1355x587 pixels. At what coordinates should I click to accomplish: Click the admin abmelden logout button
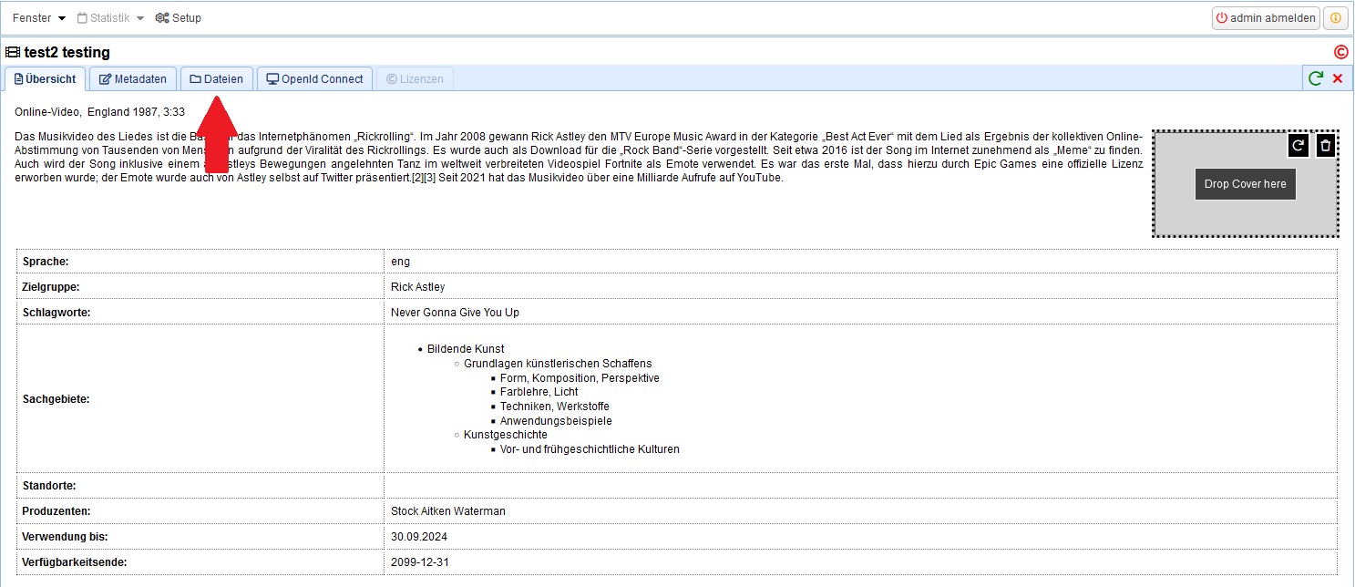[x=1265, y=18]
